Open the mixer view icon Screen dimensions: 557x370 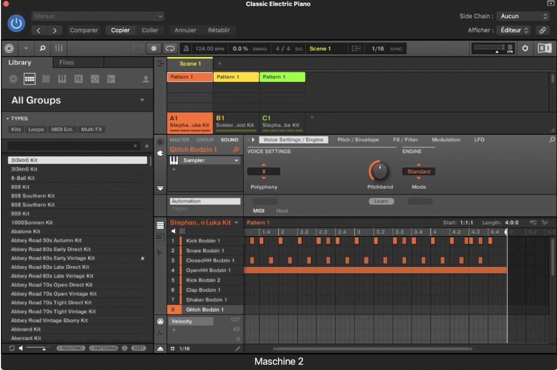[x=59, y=48]
